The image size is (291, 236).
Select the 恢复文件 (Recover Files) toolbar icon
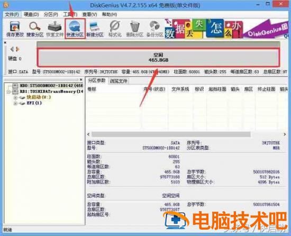tap(54, 29)
